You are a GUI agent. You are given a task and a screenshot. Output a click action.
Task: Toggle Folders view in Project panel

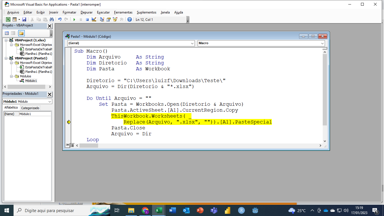coord(21,33)
